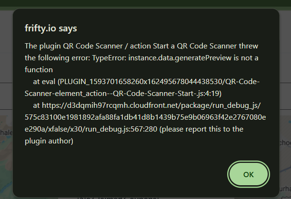Click the "plugin author)" closing text

click(48, 141)
